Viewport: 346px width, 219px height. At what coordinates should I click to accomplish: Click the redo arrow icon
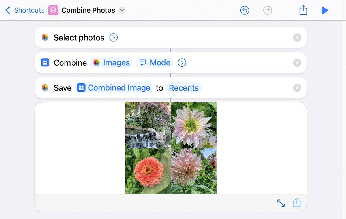pyautogui.click(x=268, y=11)
